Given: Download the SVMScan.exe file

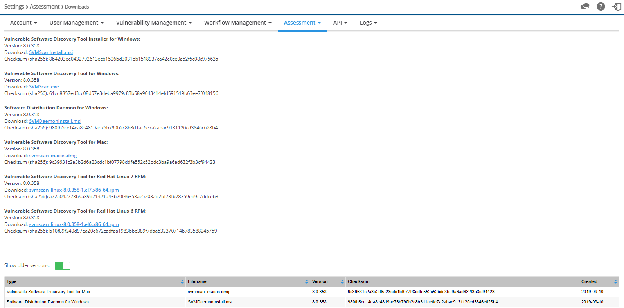Looking at the screenshot, I should click(x=44, y=87).
